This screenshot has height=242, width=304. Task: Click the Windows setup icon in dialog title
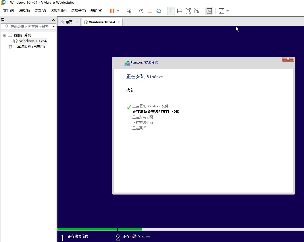[x=127, y=63]
